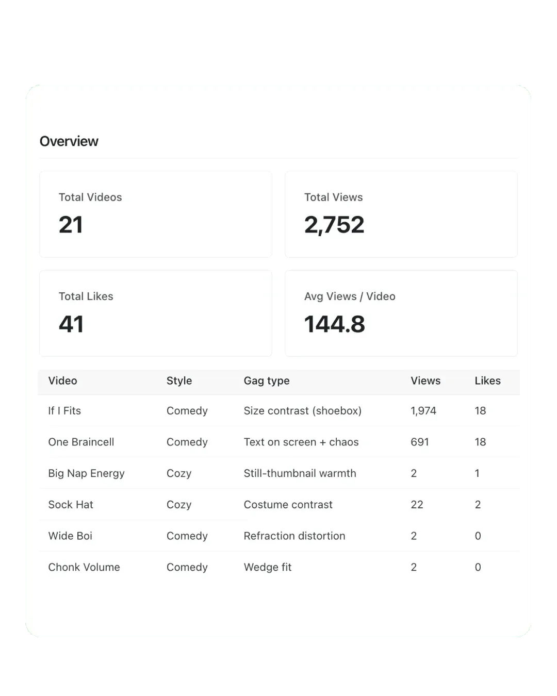Viewport: 557px width, 696px height.
Task: Select the Sock Hat row
Action: coord(278,505)
